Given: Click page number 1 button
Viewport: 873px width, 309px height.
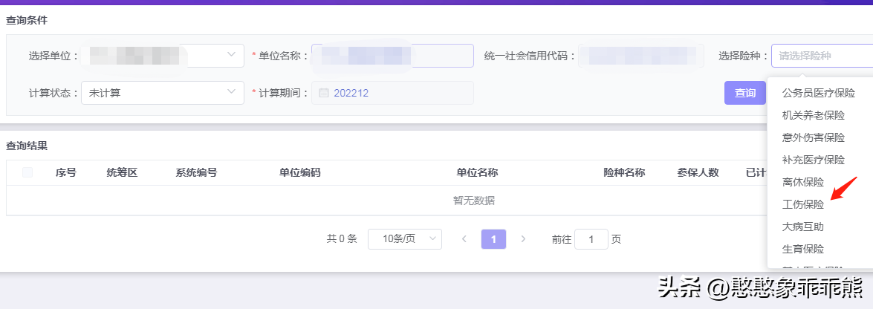Looking at the screenshot, I should [x=493, y=239].
